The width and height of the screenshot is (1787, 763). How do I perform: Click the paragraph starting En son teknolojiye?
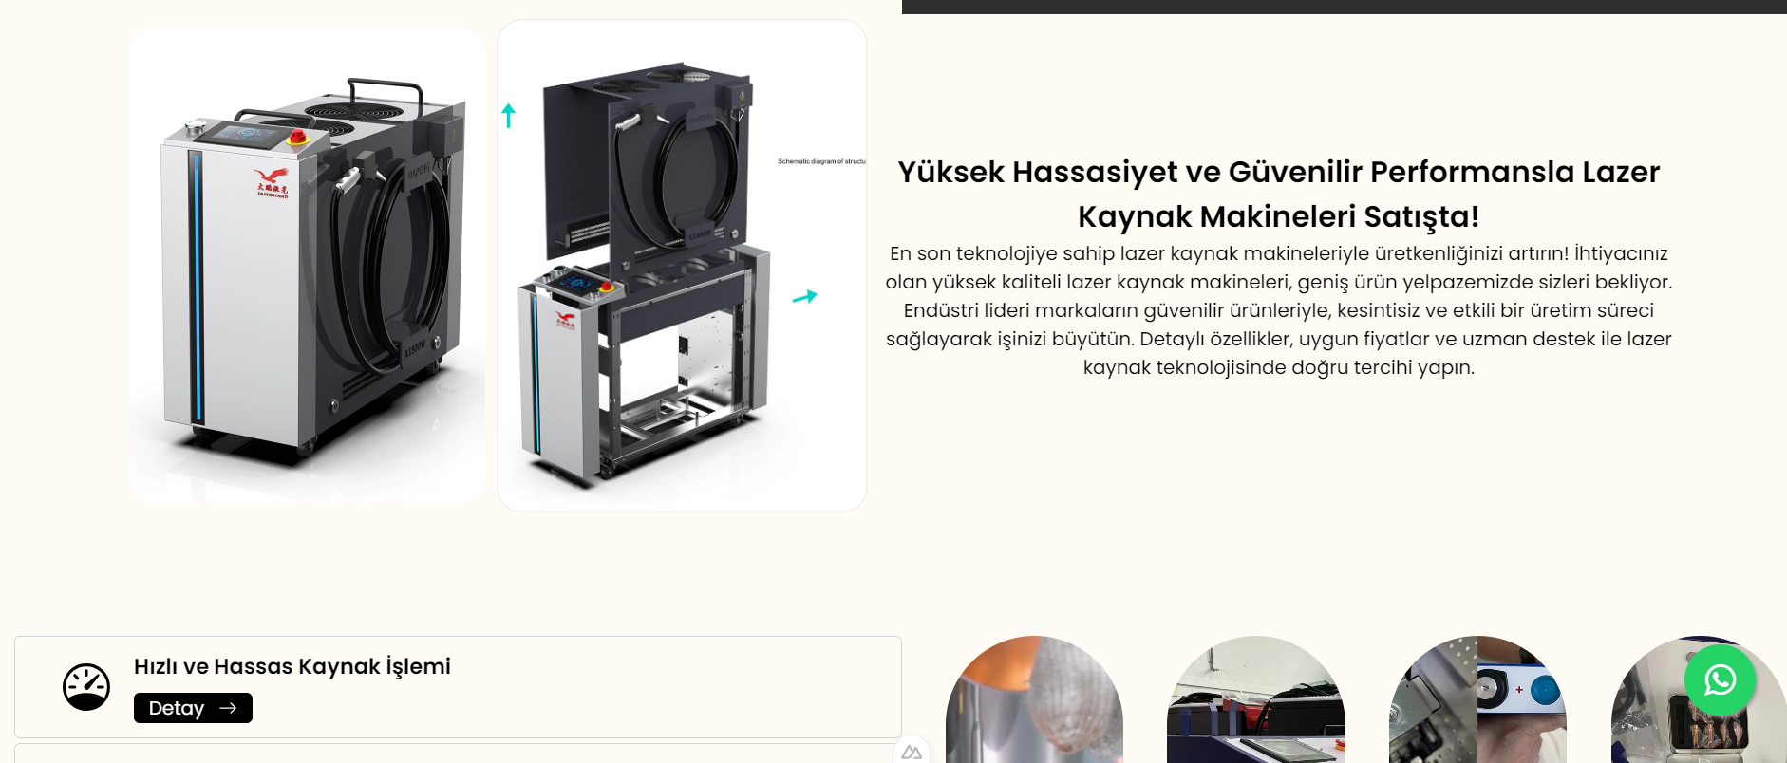coord(1279,310)
